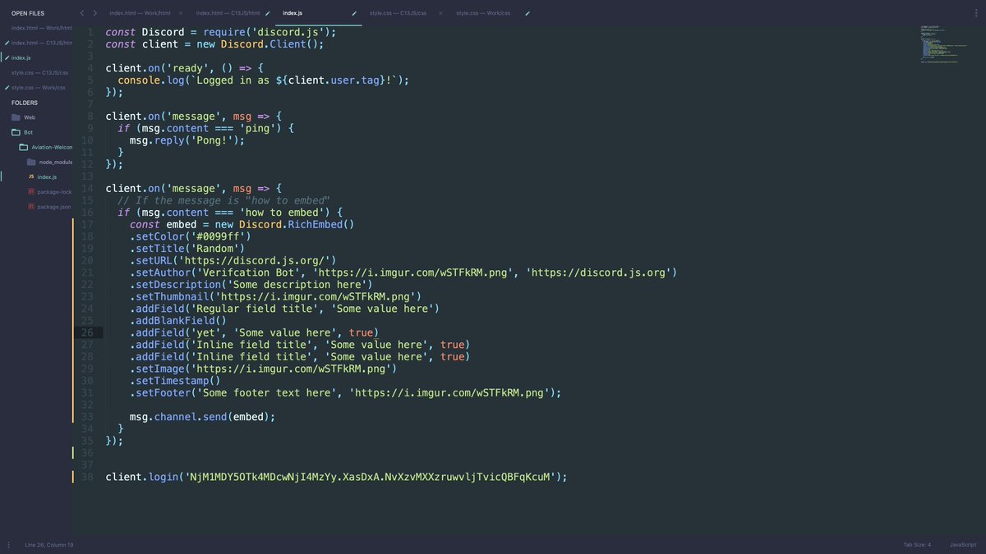Screen dimensions: 986x554
Task: Click line number 1 in the gutter
Action: [90, 32]
